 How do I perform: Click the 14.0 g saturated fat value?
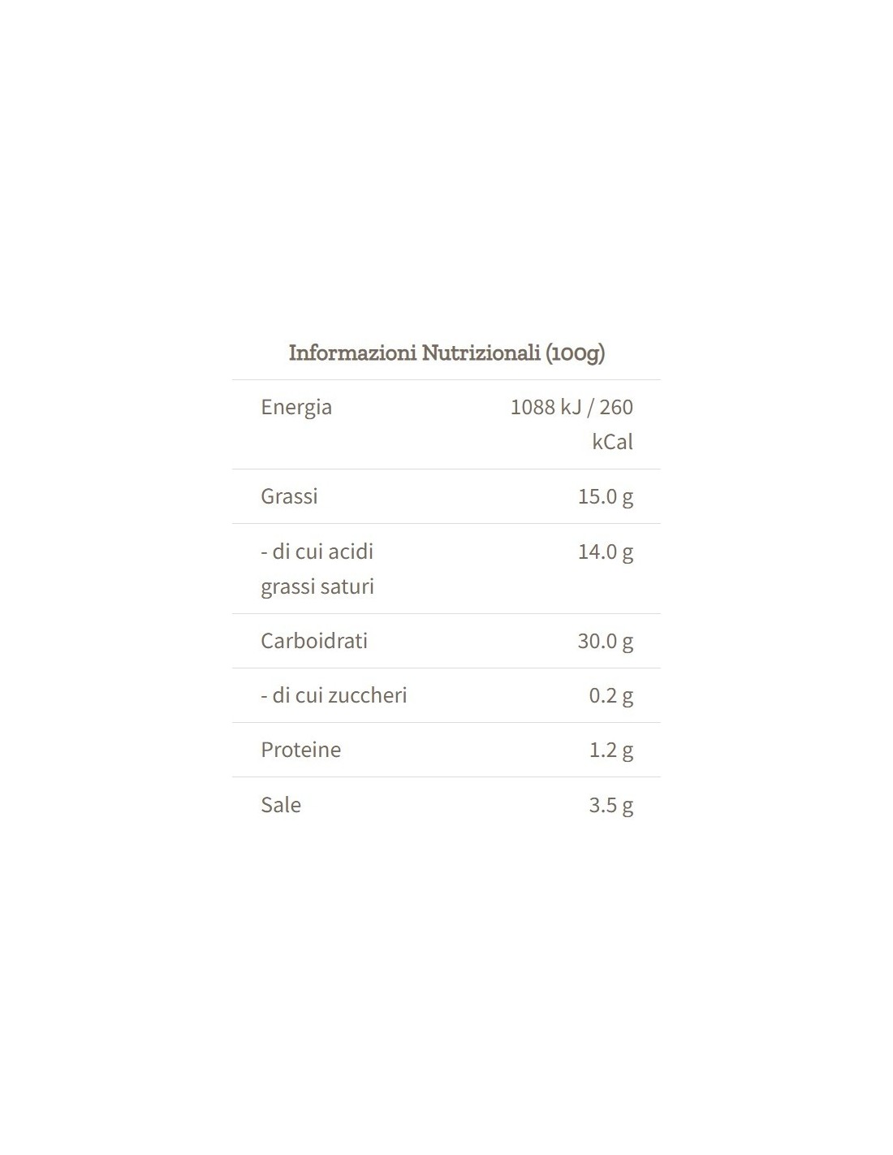pyautogui.click(x=606, y=552)
